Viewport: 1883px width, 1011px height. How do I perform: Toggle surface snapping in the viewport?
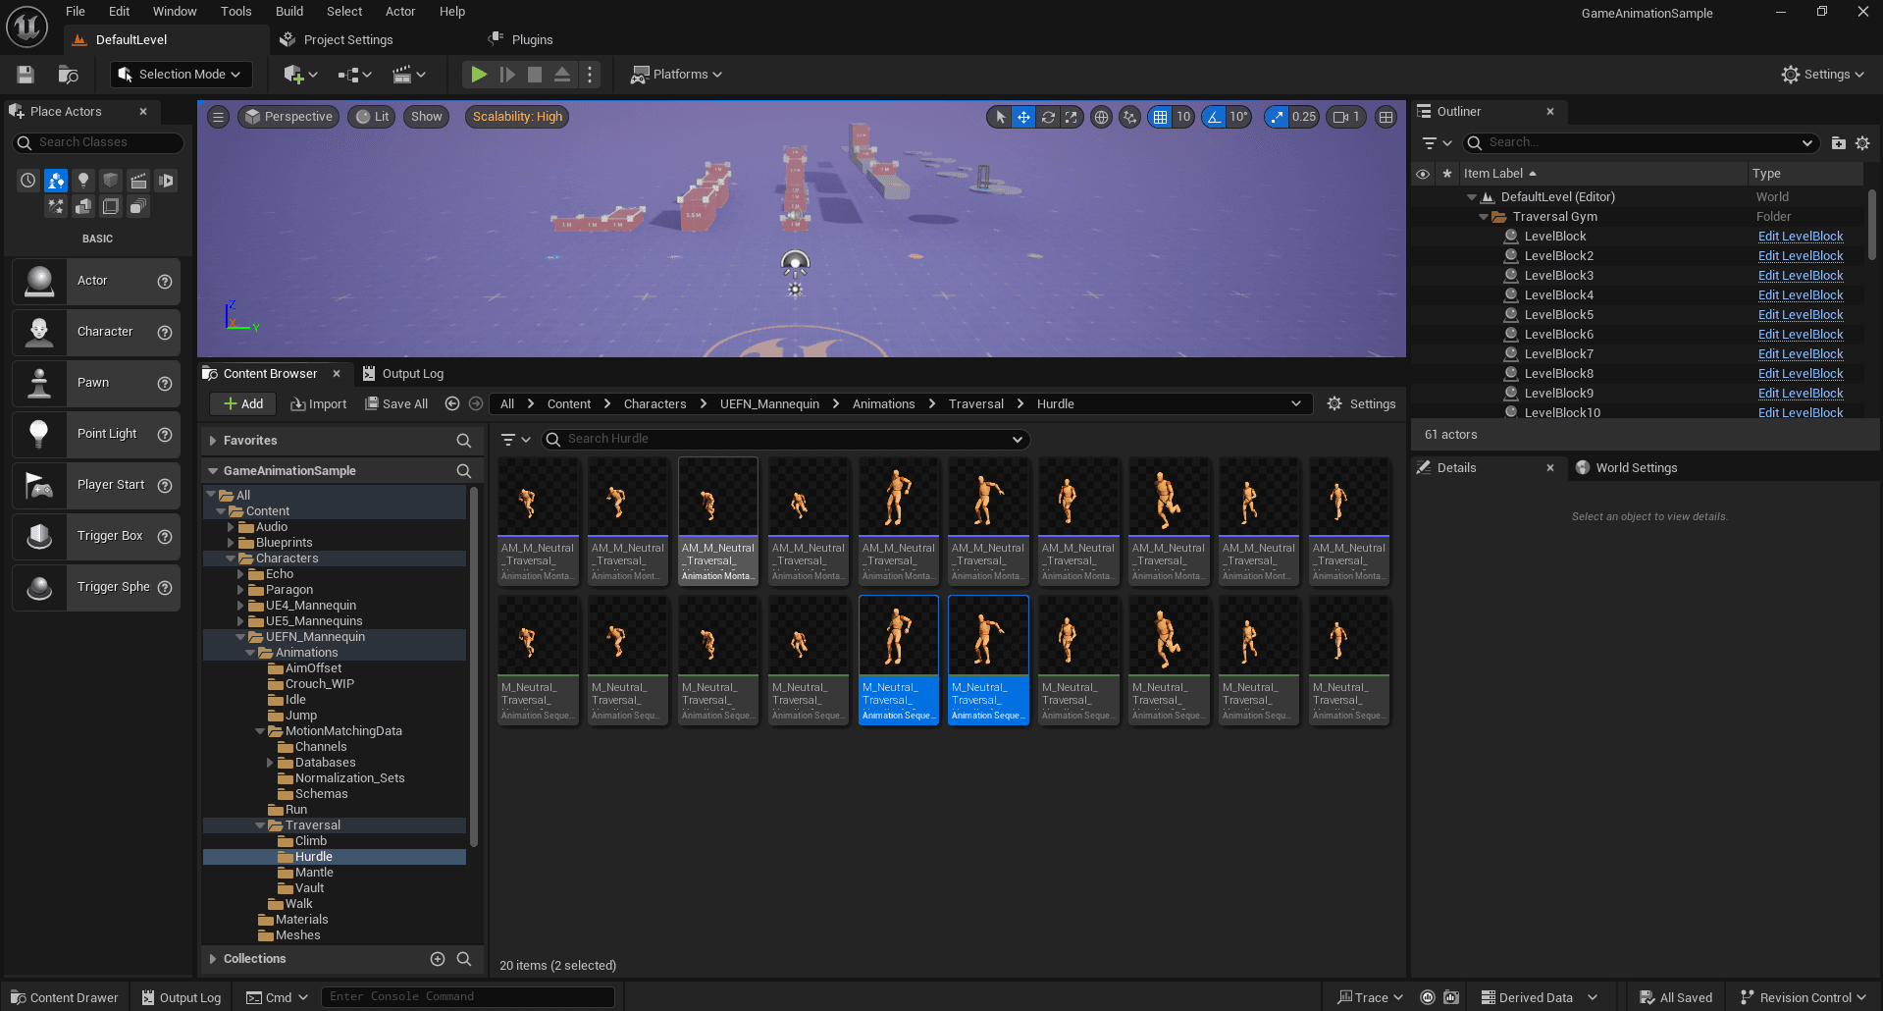1130,117
